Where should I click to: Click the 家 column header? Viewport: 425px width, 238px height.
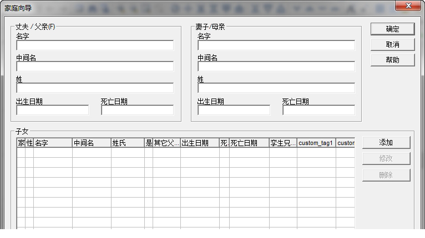coord(21,143)
